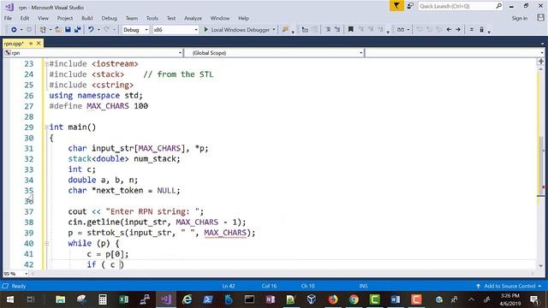Image resolution: width=548 pixels, height=308 pixels.
Task: Click the left arrow in the bookmark toolbar
Action: pyautogui.click(x=449, y=30)
